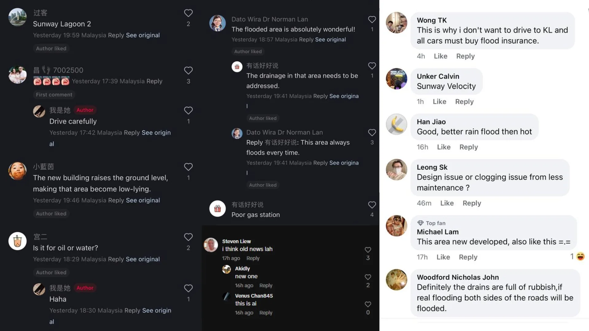Tap heart on 'Is it for oil or water?' comment
Viewport: 589px width, 331px height.
pos(188,237)
